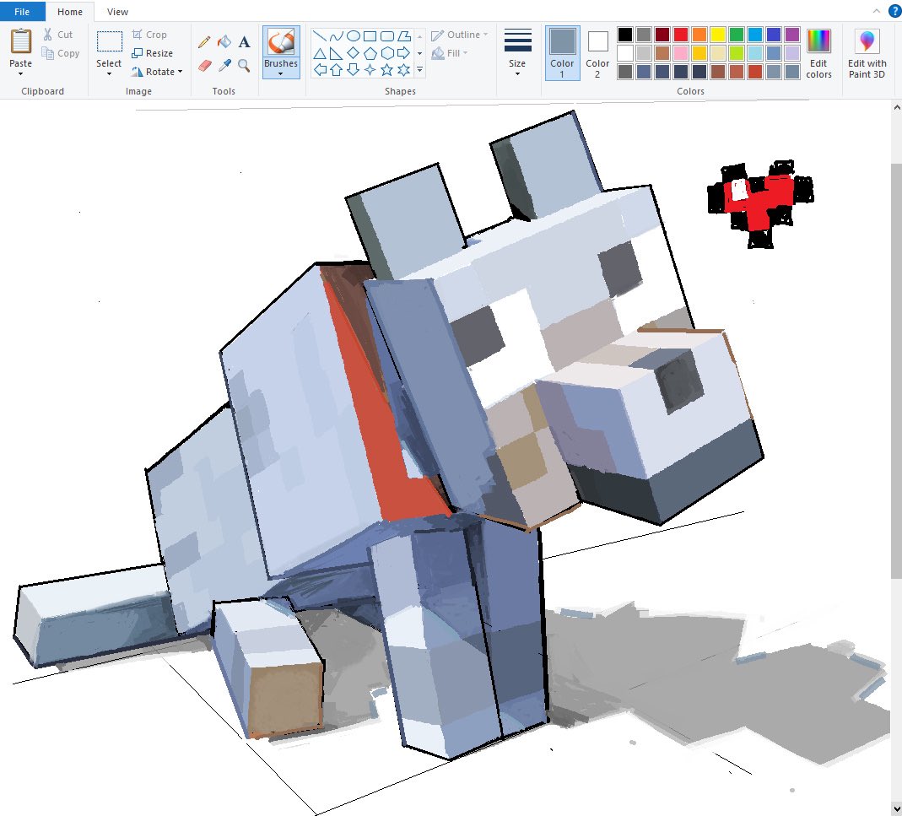
Task: Choose the Rounded rectangle shape
Action: pyautogui.click(x=387, y=36)
